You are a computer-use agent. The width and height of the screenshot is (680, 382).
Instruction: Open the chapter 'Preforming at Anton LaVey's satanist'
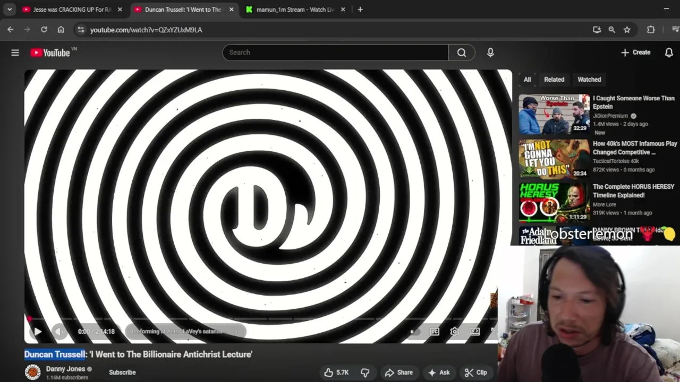tap(184, 332)
